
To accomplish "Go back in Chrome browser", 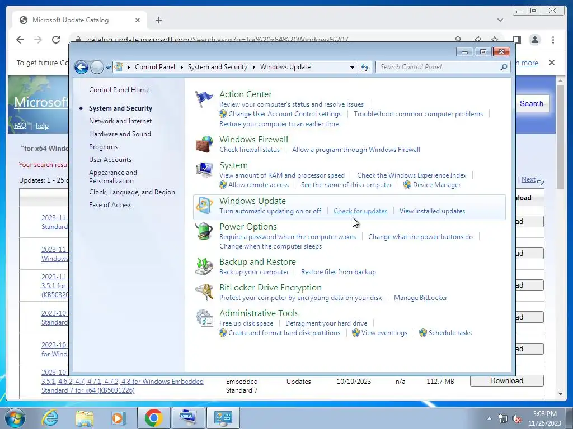I will coord(20,40).
